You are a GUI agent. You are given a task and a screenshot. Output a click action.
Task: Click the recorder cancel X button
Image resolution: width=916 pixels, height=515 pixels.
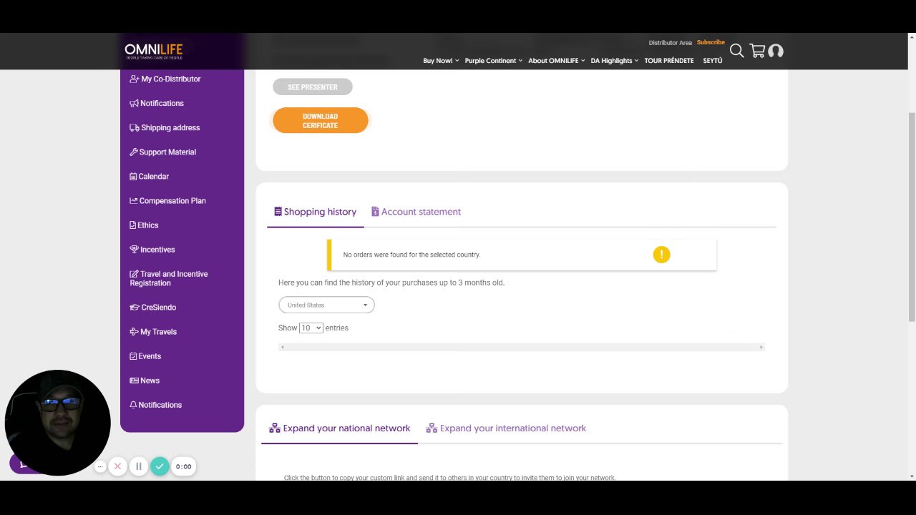[118, 466]
